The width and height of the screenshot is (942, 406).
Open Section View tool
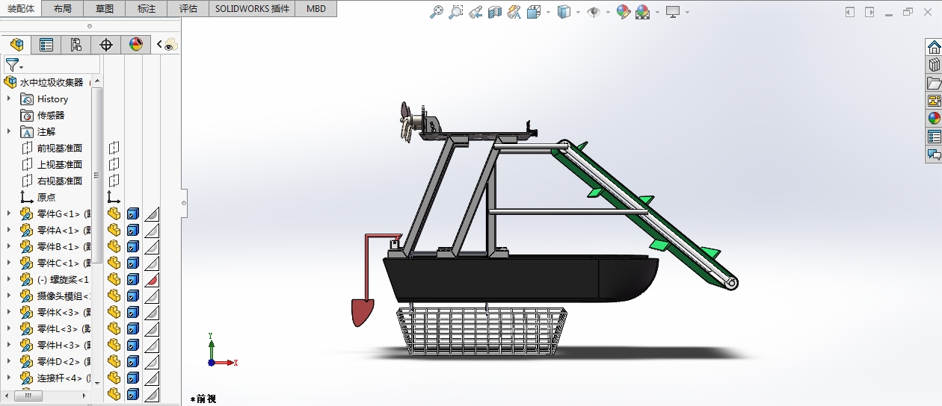494,12
